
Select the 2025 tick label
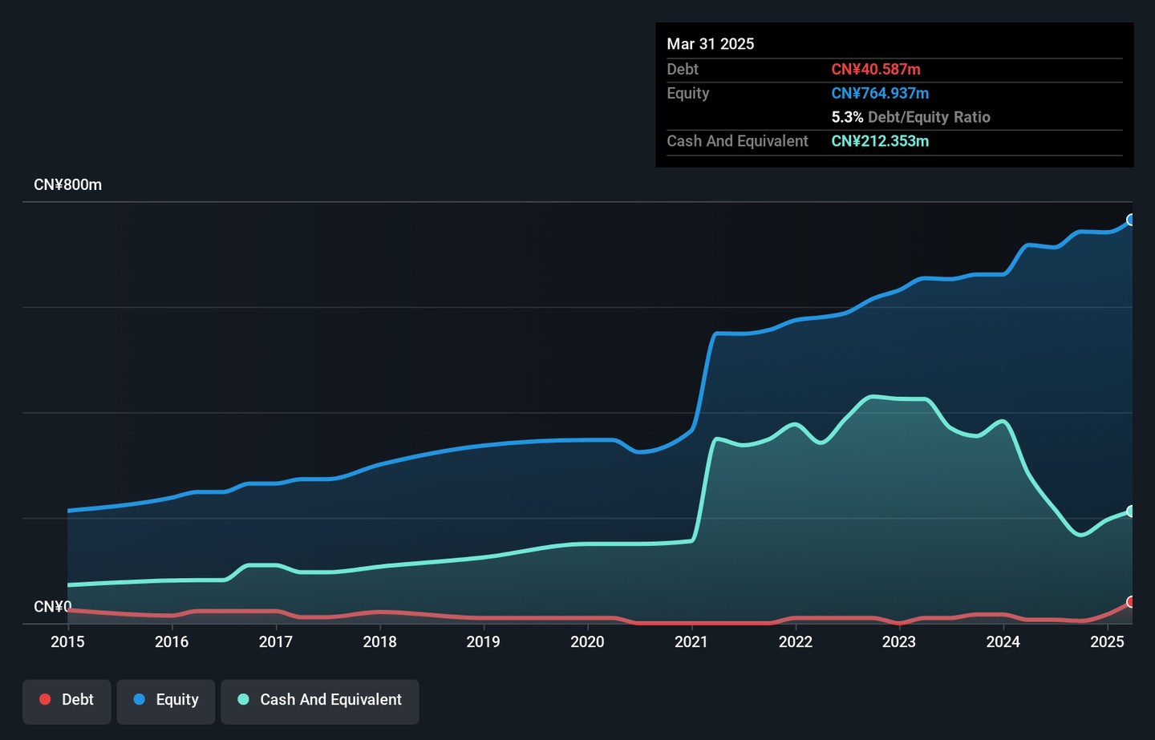coord(1107,641)
